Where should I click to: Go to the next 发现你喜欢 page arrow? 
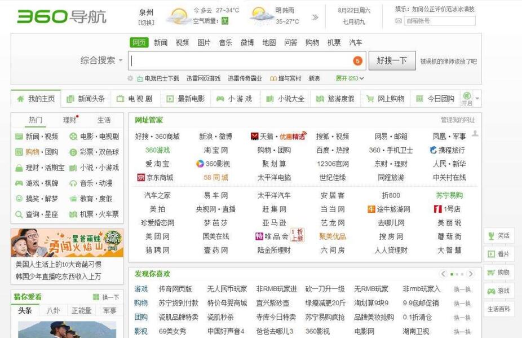(471, 274)
